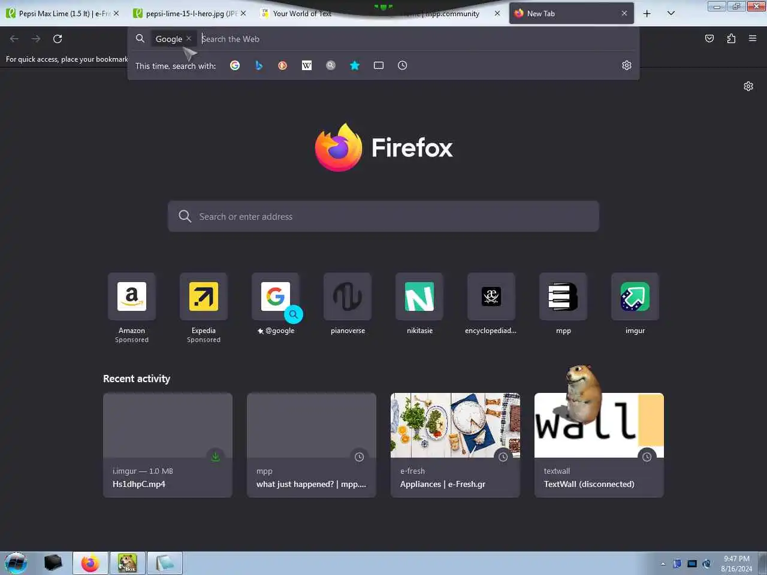Image resolution: width=767 pixels, height=575 pixels.
Task: Click the Recent activity heading
Action: click(137, 379)
